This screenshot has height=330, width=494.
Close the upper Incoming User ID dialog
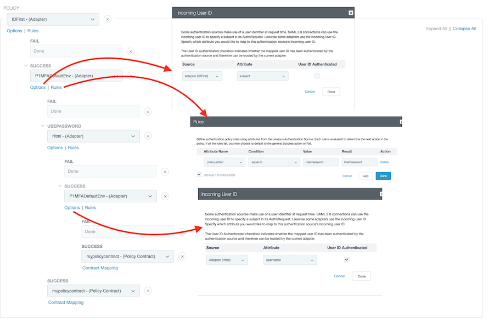351,13
